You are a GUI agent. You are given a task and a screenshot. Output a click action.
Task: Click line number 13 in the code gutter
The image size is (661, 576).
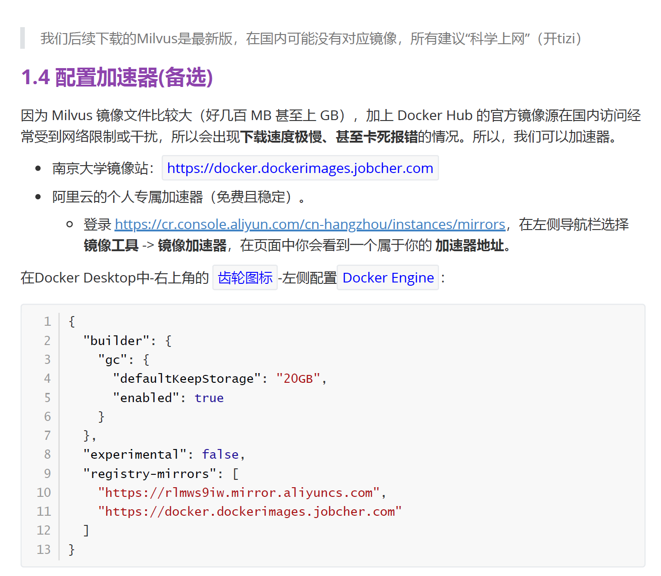click(44, 549)
